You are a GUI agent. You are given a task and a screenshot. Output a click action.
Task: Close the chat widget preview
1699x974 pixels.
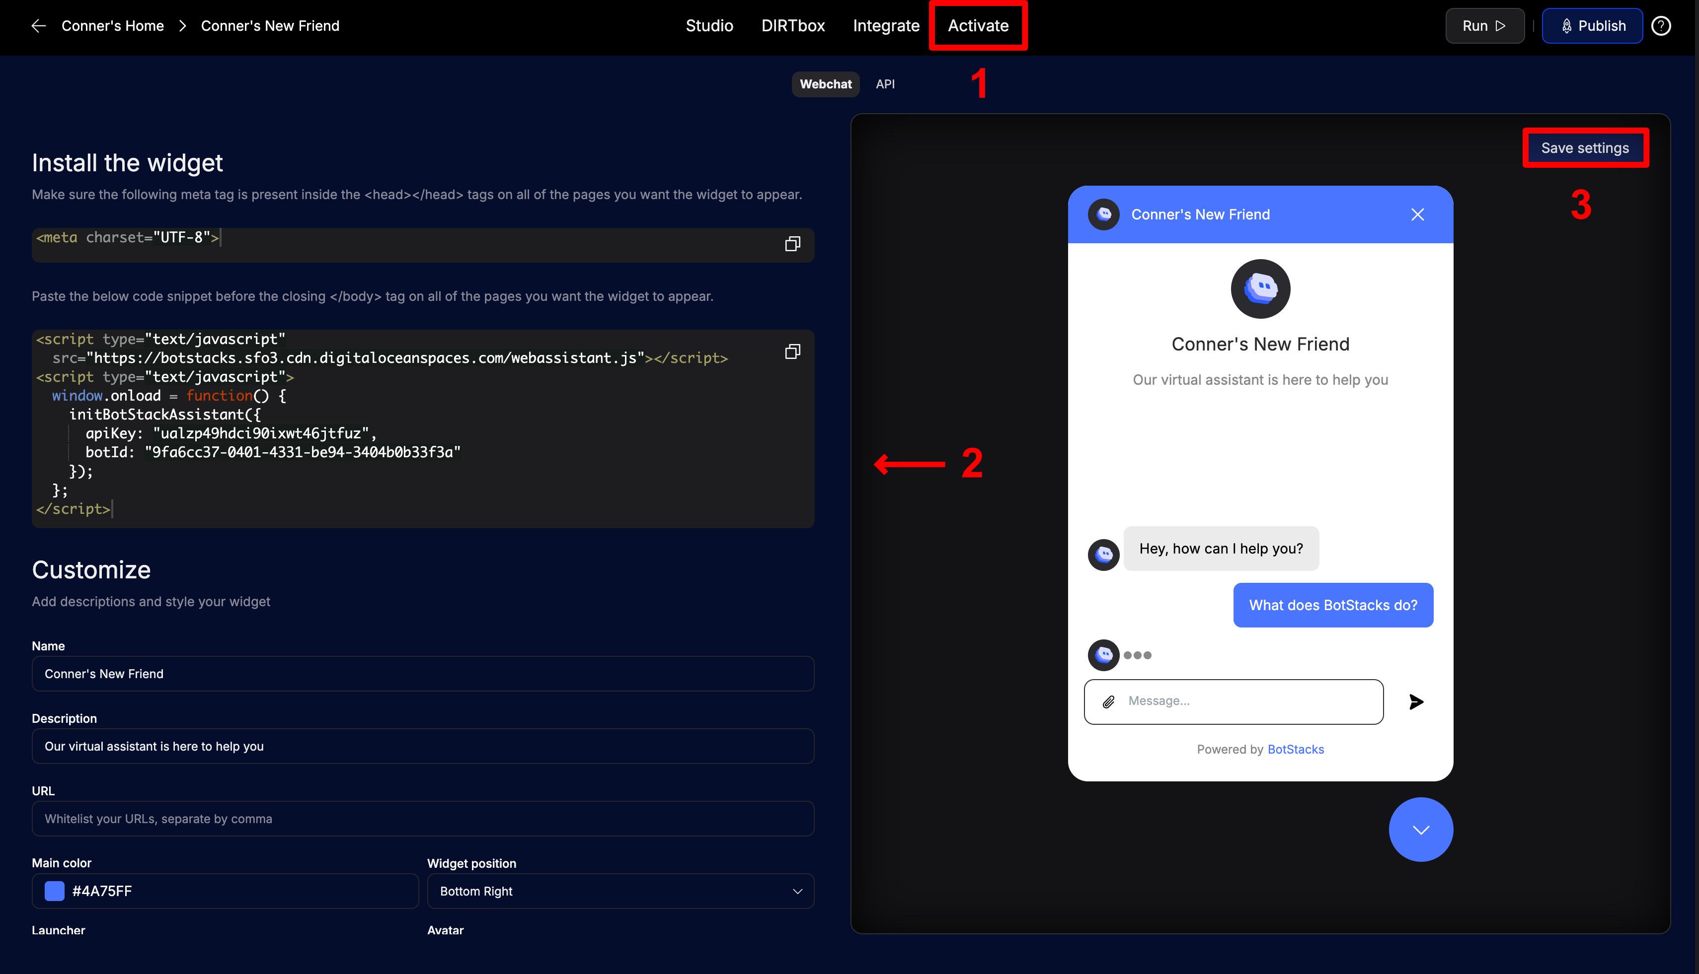click(x=1417, y=215)
